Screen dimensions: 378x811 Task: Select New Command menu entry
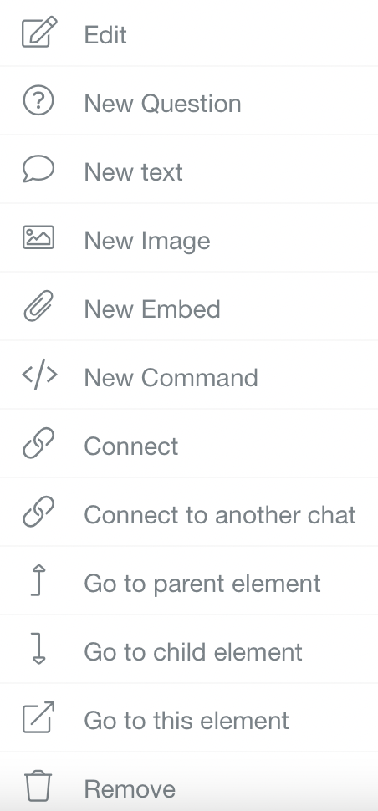click(189, 375)
